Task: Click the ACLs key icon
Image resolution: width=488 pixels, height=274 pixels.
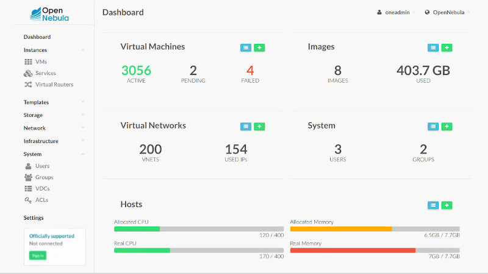Action: [28, 200]
